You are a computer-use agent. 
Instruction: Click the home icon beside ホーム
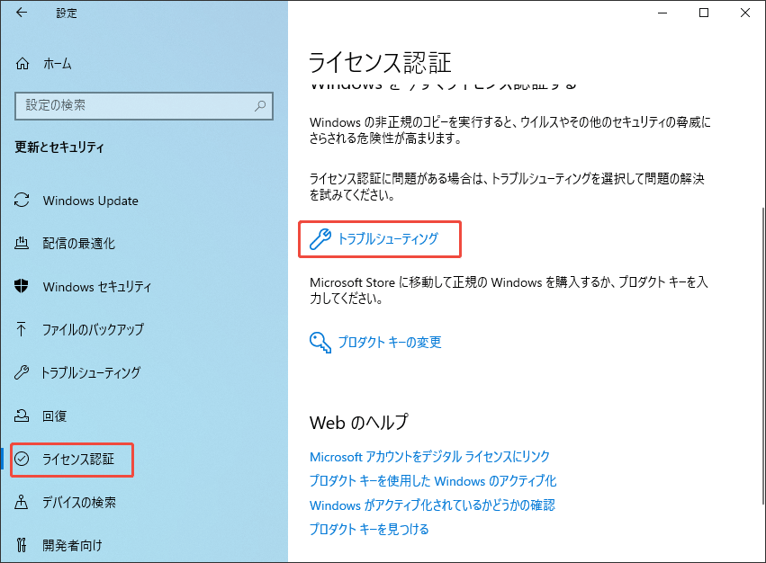click(x=23, y=64)
